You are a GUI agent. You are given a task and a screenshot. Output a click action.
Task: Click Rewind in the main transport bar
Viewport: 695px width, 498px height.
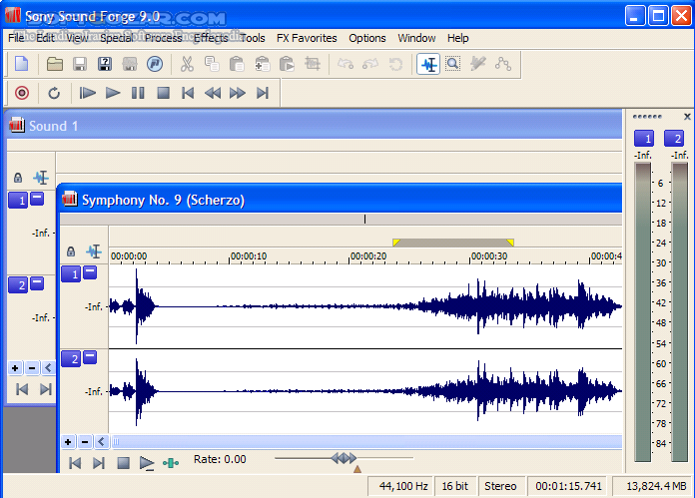point(213,93)
